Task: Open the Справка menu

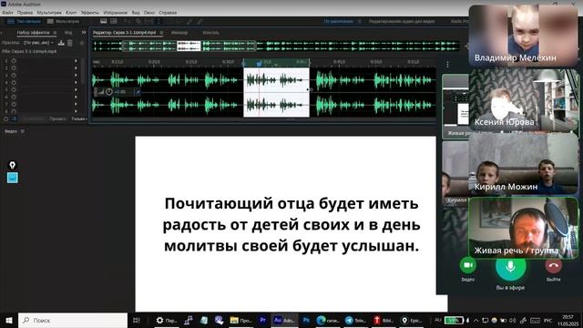Action: click(168, 13)
